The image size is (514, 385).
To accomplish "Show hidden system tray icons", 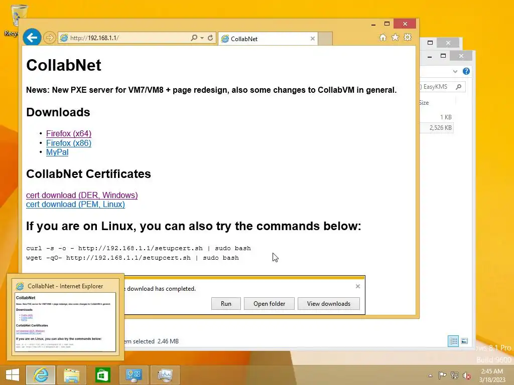I will (430, 375).
